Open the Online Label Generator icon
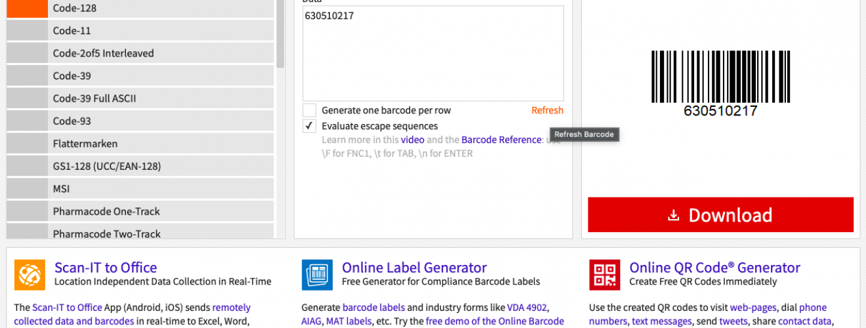Screen dimensions: 866x328 318,275
